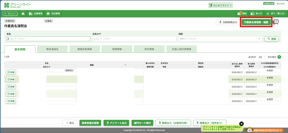Viewport: 288px width, 133px height.
Task: Focus the 氏名 input field
Action: point(48,39)
